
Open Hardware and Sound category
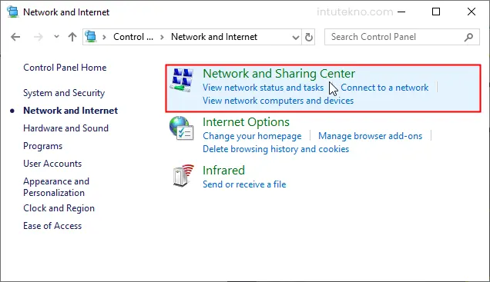pyautogui.click(x=65, y=128)
